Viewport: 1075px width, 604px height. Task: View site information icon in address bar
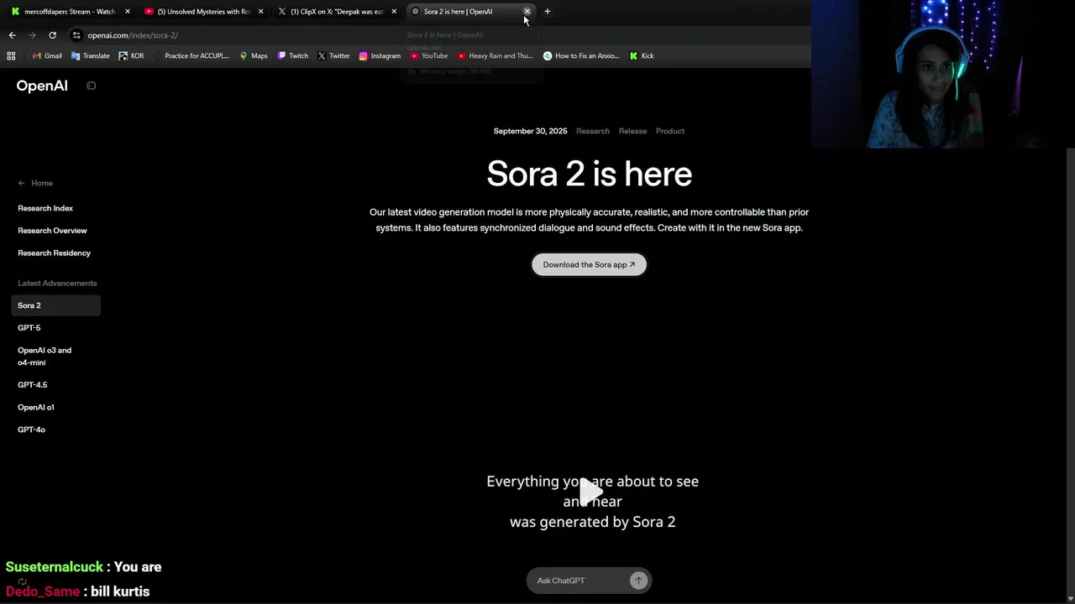(76, 35)
